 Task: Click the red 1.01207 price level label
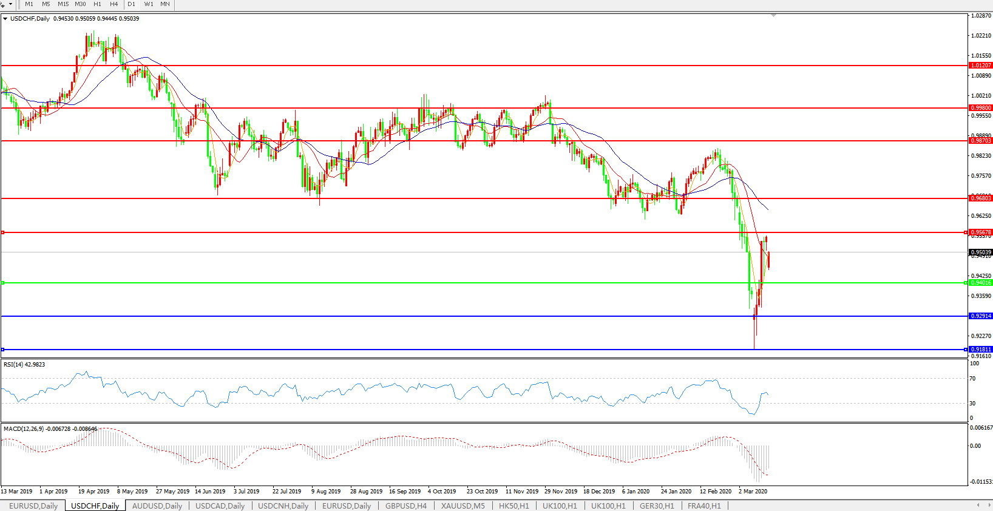[980, 66]
